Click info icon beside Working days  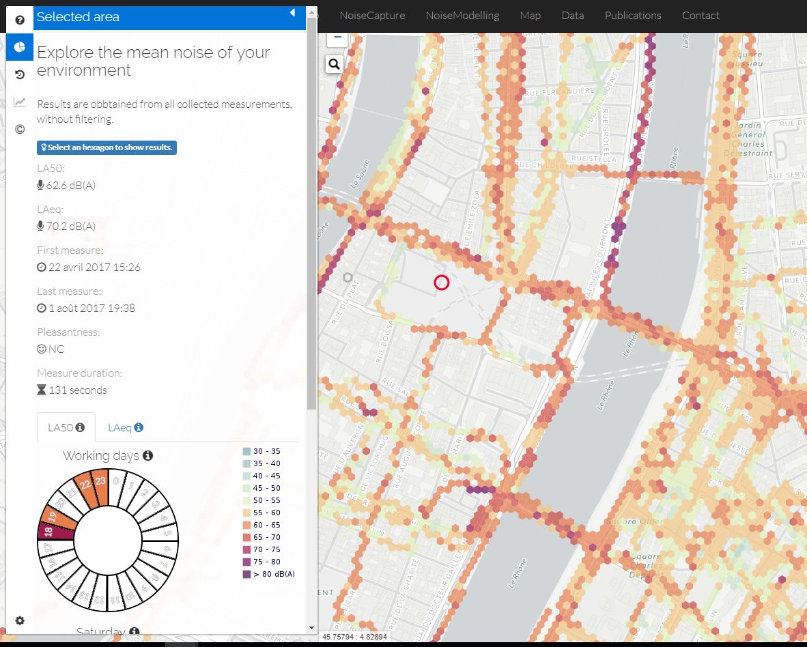[147, 455]
